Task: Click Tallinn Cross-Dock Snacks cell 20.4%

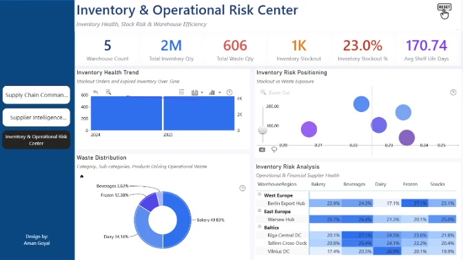Action: tap(442, 243)
